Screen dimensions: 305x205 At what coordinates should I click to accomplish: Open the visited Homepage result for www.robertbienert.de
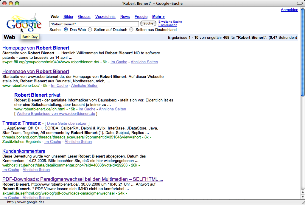click(36, 72)
